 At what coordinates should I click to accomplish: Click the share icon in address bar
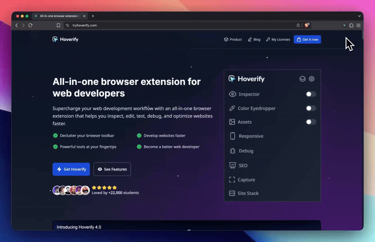tap(298, 25)
